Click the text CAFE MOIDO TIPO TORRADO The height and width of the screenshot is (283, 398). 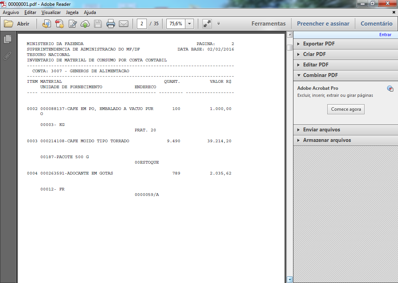click(x=98, y=141)
